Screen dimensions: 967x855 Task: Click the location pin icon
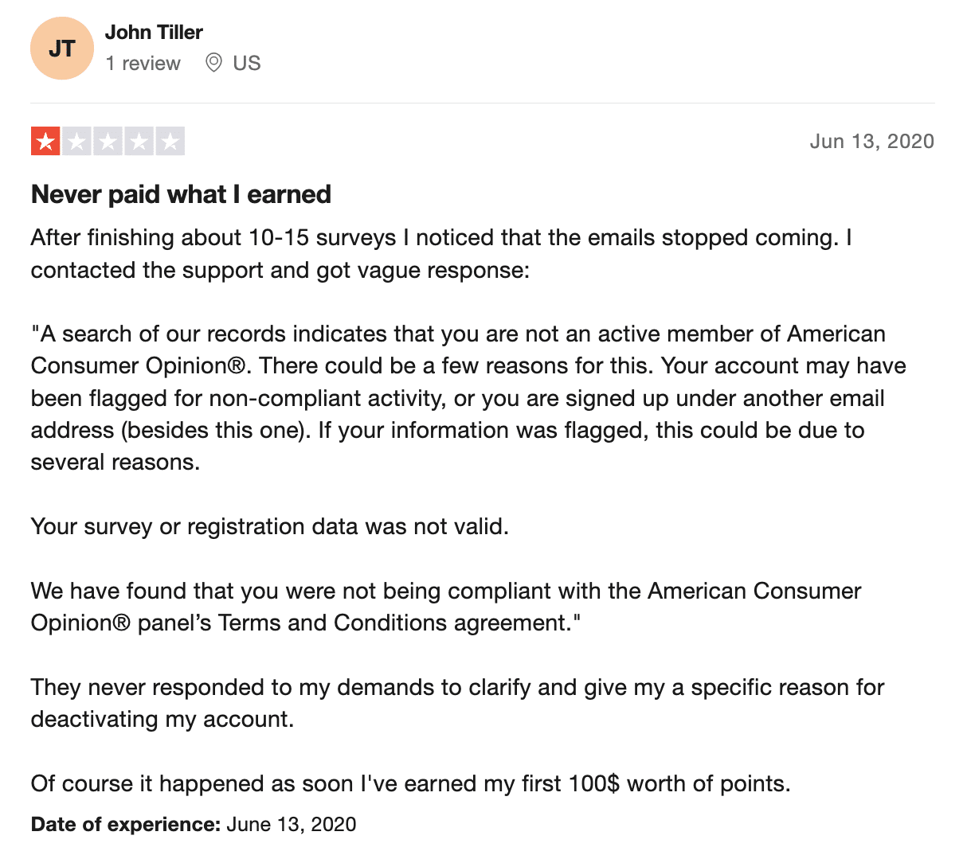click(x=213, y=63)
